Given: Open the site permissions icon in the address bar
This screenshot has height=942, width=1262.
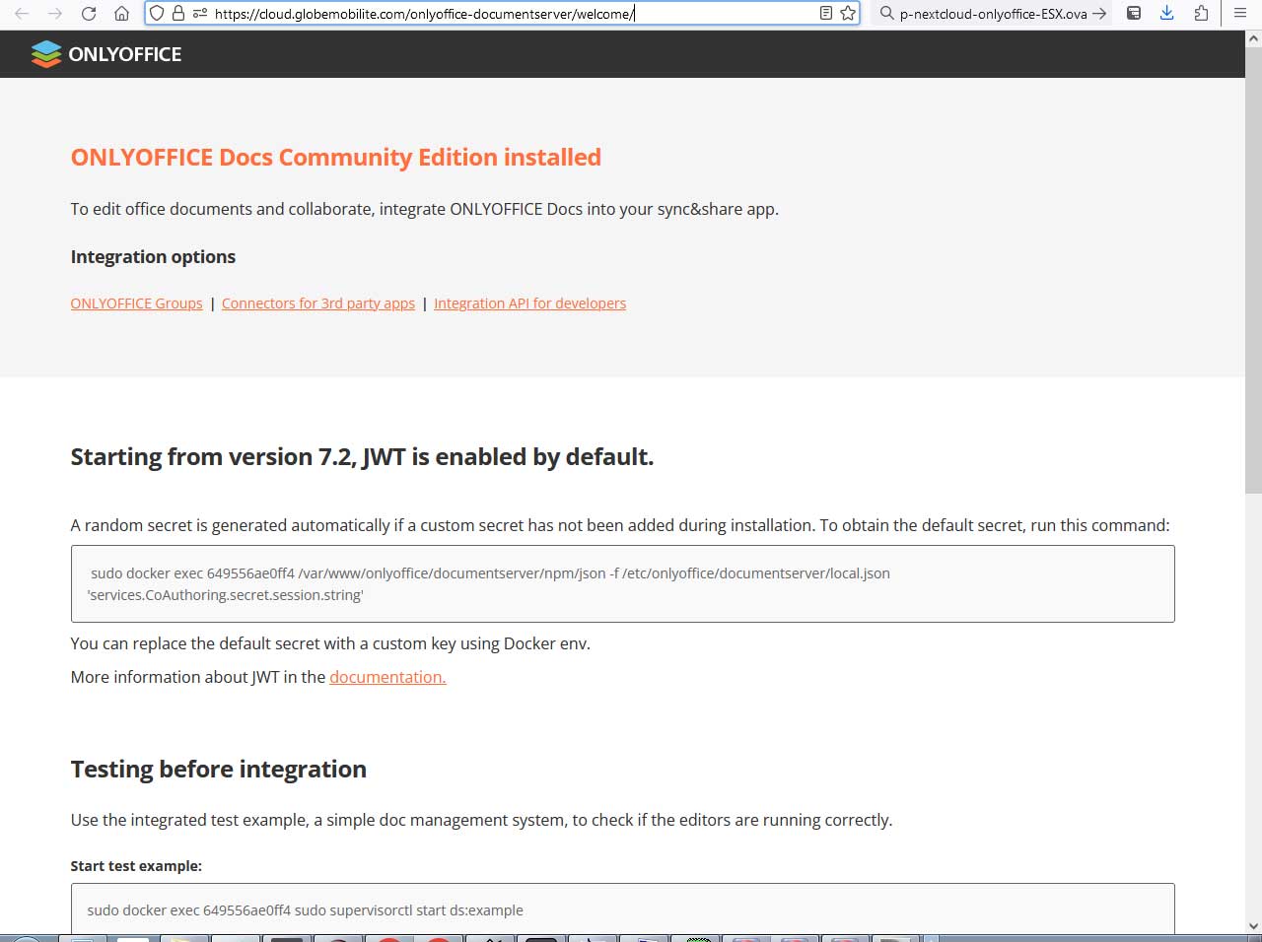Looking at the screenshot, I should coord(200,14).
